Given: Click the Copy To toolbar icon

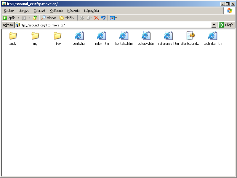Looking at the screenshot, I should coord(89,18).
